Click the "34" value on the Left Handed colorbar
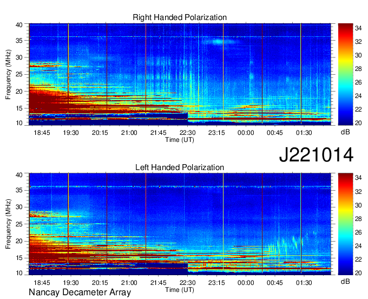This screenshot has width=368, height=299. [x=358, y=178]
